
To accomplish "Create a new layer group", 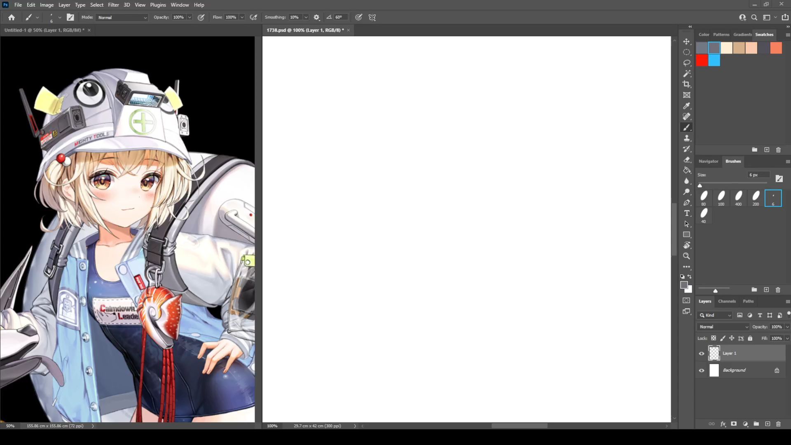I will pos(756,424).
